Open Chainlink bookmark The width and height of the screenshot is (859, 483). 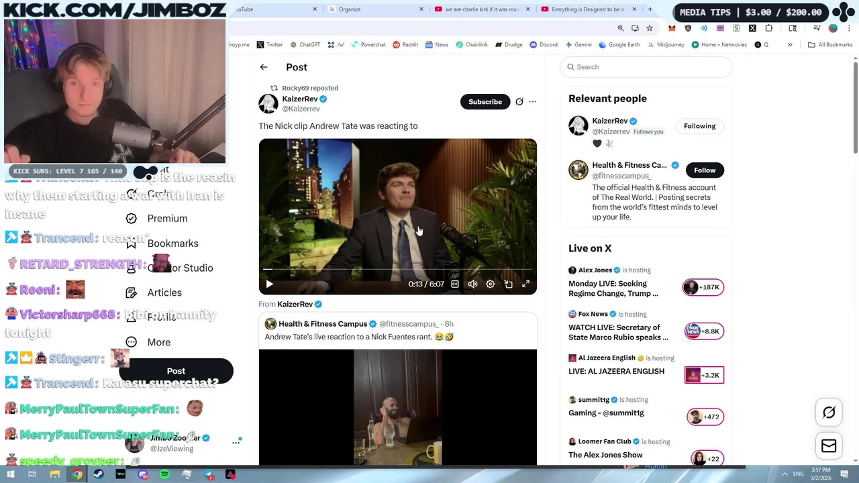click(x=472, y=45)
